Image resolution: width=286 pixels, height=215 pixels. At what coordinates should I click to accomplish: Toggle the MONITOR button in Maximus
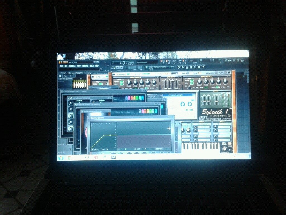pos(159,149)
